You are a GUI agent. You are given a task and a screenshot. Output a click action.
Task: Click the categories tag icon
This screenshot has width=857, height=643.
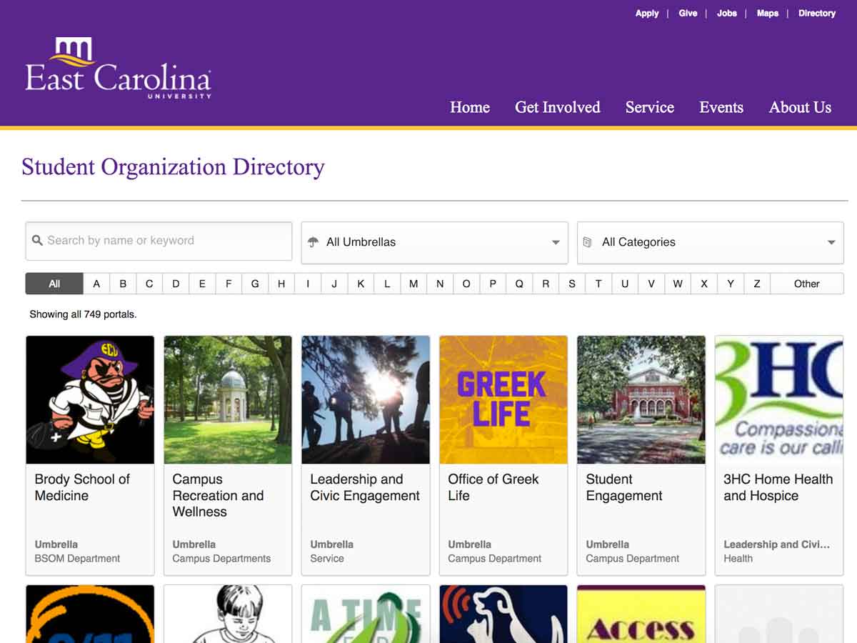pyautogui.click(x=588, y=242)
